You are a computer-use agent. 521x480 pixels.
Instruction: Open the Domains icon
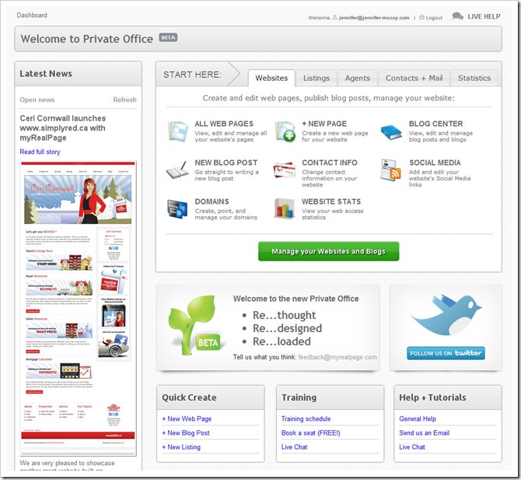(x=177, y=209)
